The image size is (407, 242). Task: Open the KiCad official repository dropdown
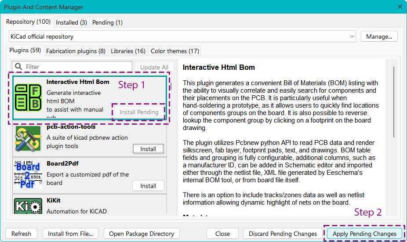click(x=182, y=36)
